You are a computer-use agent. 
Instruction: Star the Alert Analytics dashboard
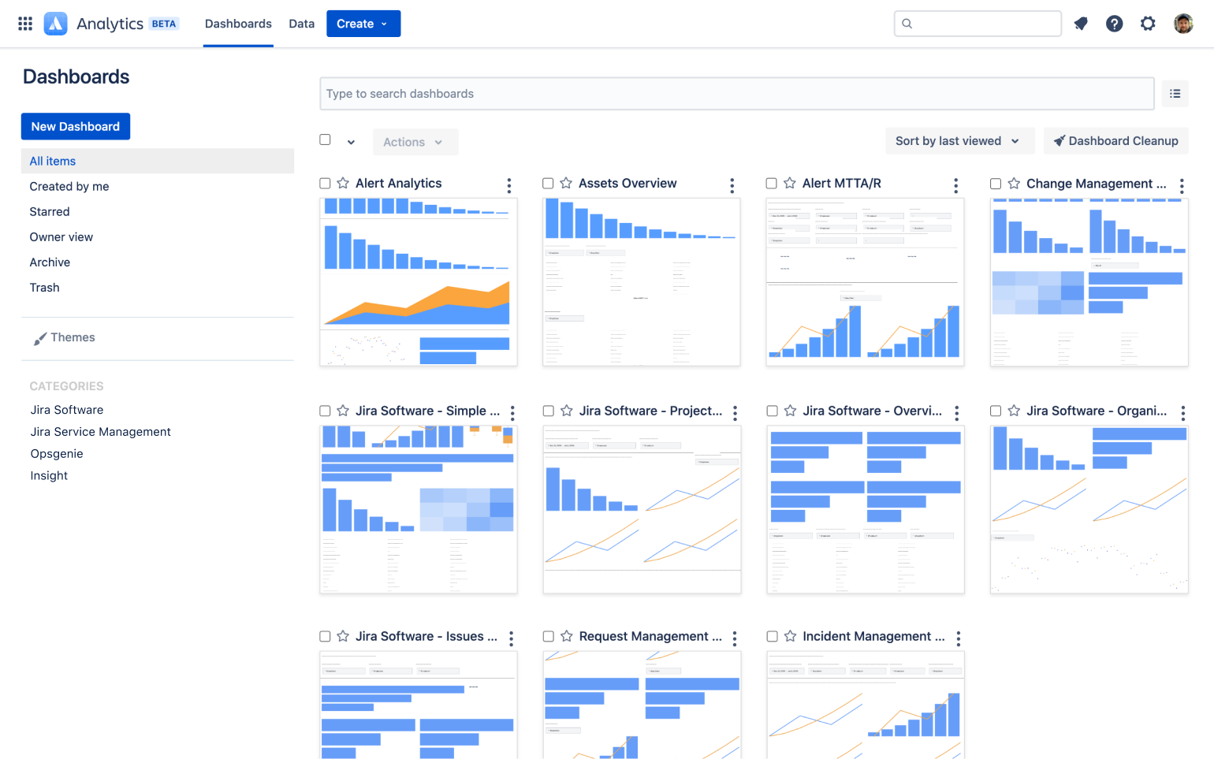pos(343,183)
